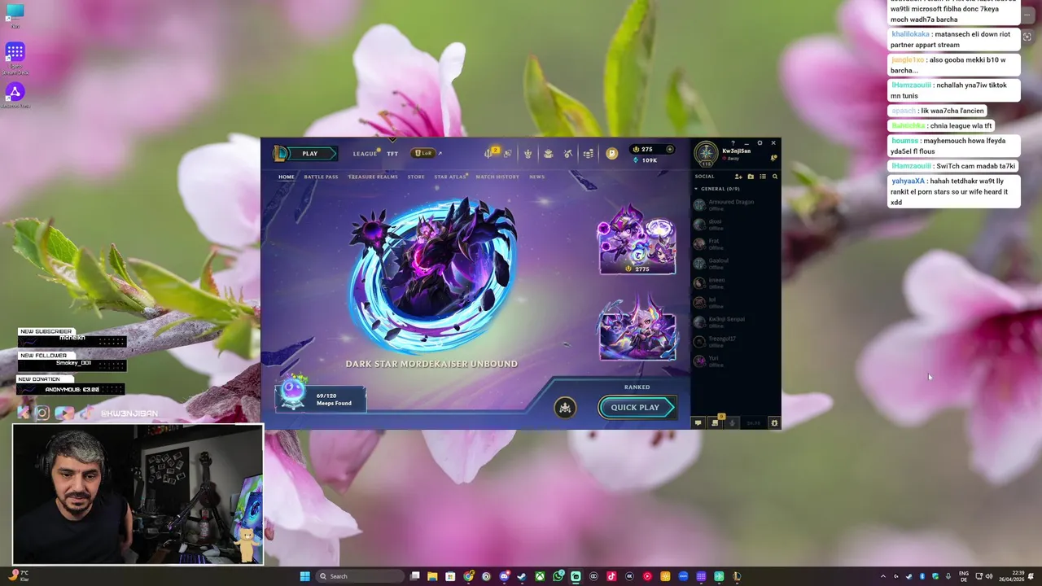Select friend Armoured Dragon
Screen dimensions: 1042x586
734,204
